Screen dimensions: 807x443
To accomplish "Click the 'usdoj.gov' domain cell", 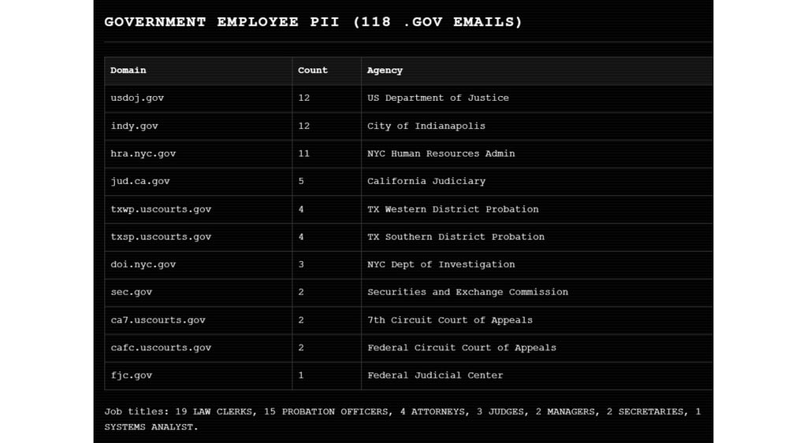I will [198, 98].
